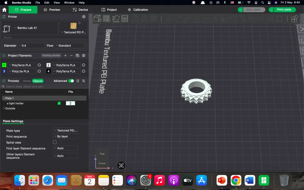Open filament 1 PolyTerra PLA dropdown
Image resolution: width=304 pixels, height=190 pixels.
22,65
